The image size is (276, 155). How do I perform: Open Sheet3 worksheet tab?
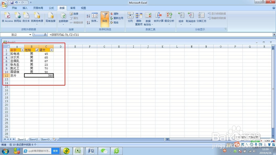[x=45, y=139]
